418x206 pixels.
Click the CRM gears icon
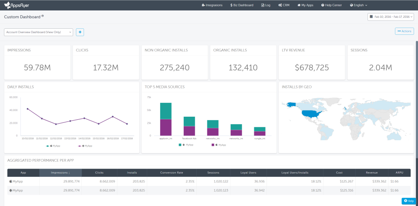(280, 5)
